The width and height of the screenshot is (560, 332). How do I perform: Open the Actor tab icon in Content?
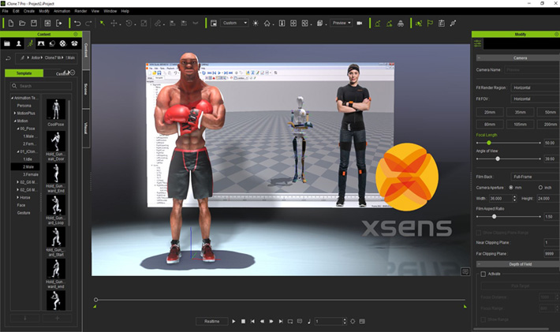[19, 43]
